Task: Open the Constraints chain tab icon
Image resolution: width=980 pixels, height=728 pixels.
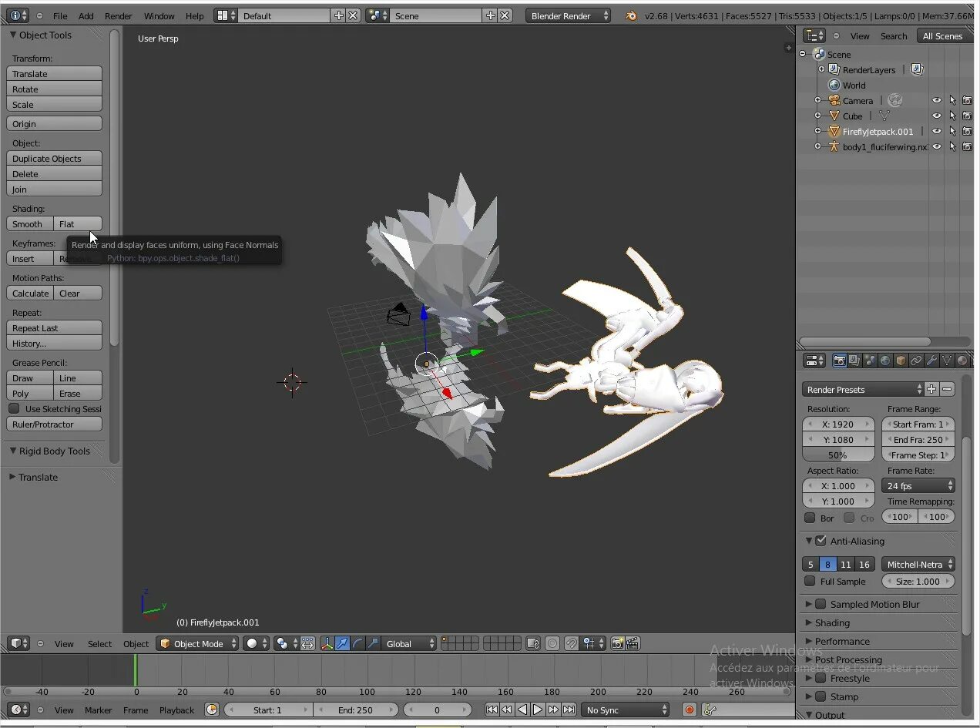Action: click(x=916, y=361)
